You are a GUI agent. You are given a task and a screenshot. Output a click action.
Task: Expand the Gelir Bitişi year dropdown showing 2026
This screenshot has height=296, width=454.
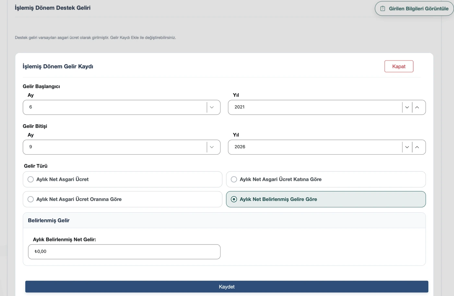[x=327, y=147]
